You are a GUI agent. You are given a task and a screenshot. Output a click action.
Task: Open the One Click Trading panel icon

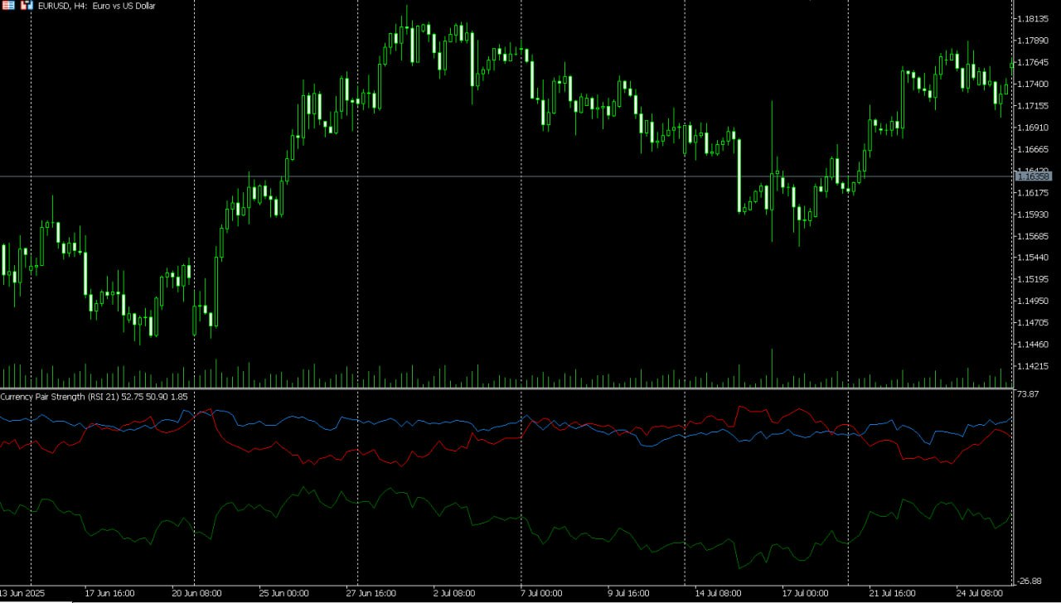tap(8, 6)
